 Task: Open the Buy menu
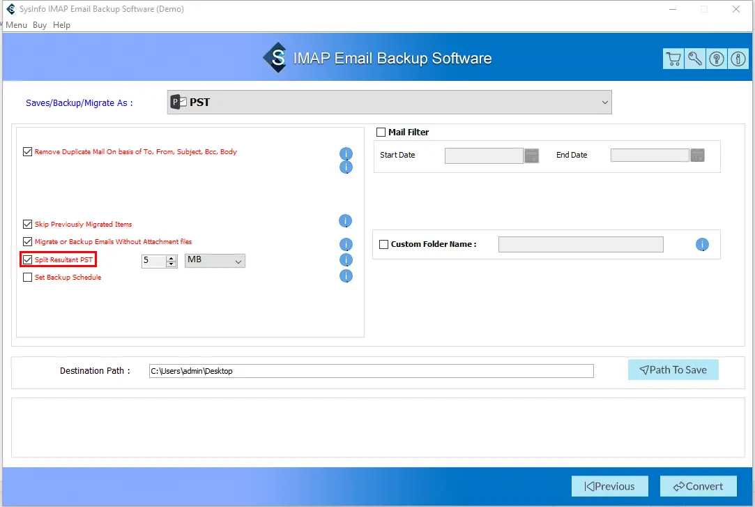pos(40,25)
